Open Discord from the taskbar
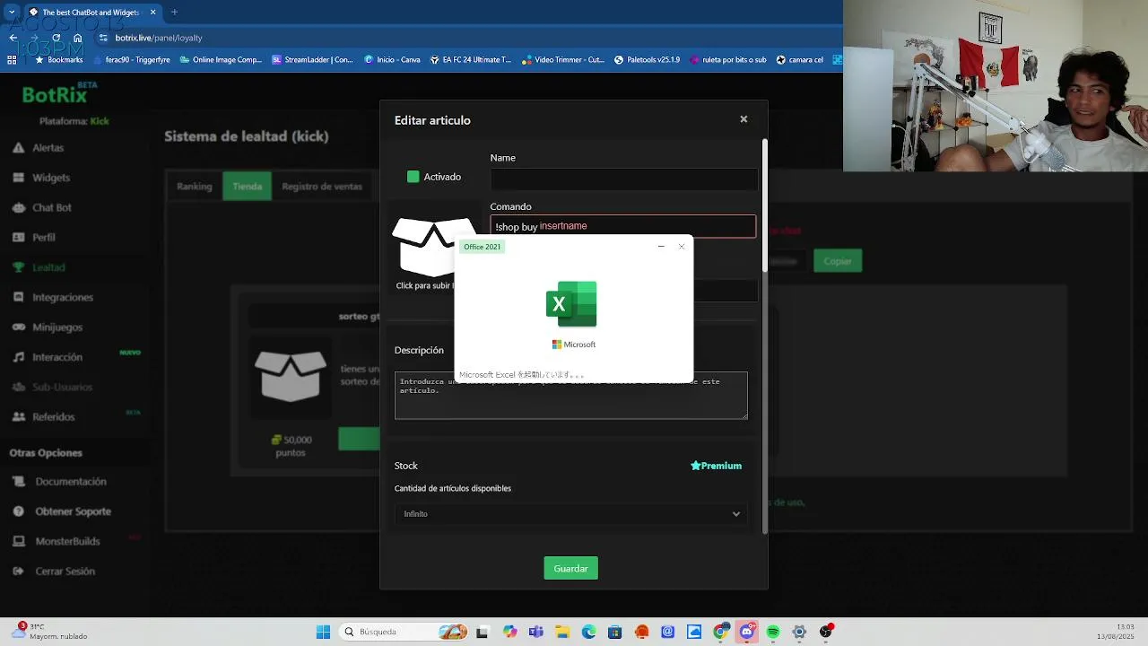This screenshot has width=1148, height=646. click(746, 632)
